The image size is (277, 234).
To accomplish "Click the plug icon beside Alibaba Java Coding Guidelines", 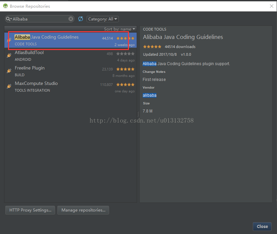I will click(x=9, y=40).
